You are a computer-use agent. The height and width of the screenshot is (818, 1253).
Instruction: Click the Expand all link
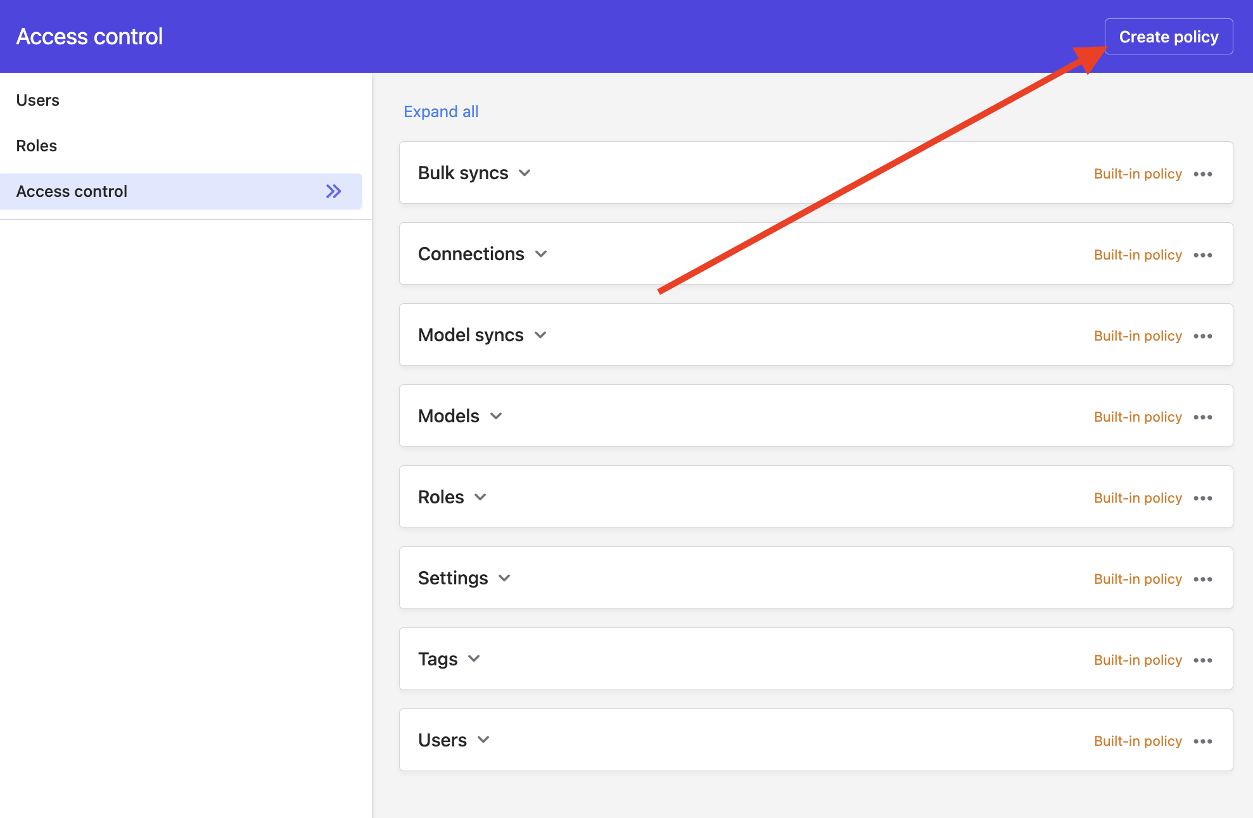tap(441, 111)
